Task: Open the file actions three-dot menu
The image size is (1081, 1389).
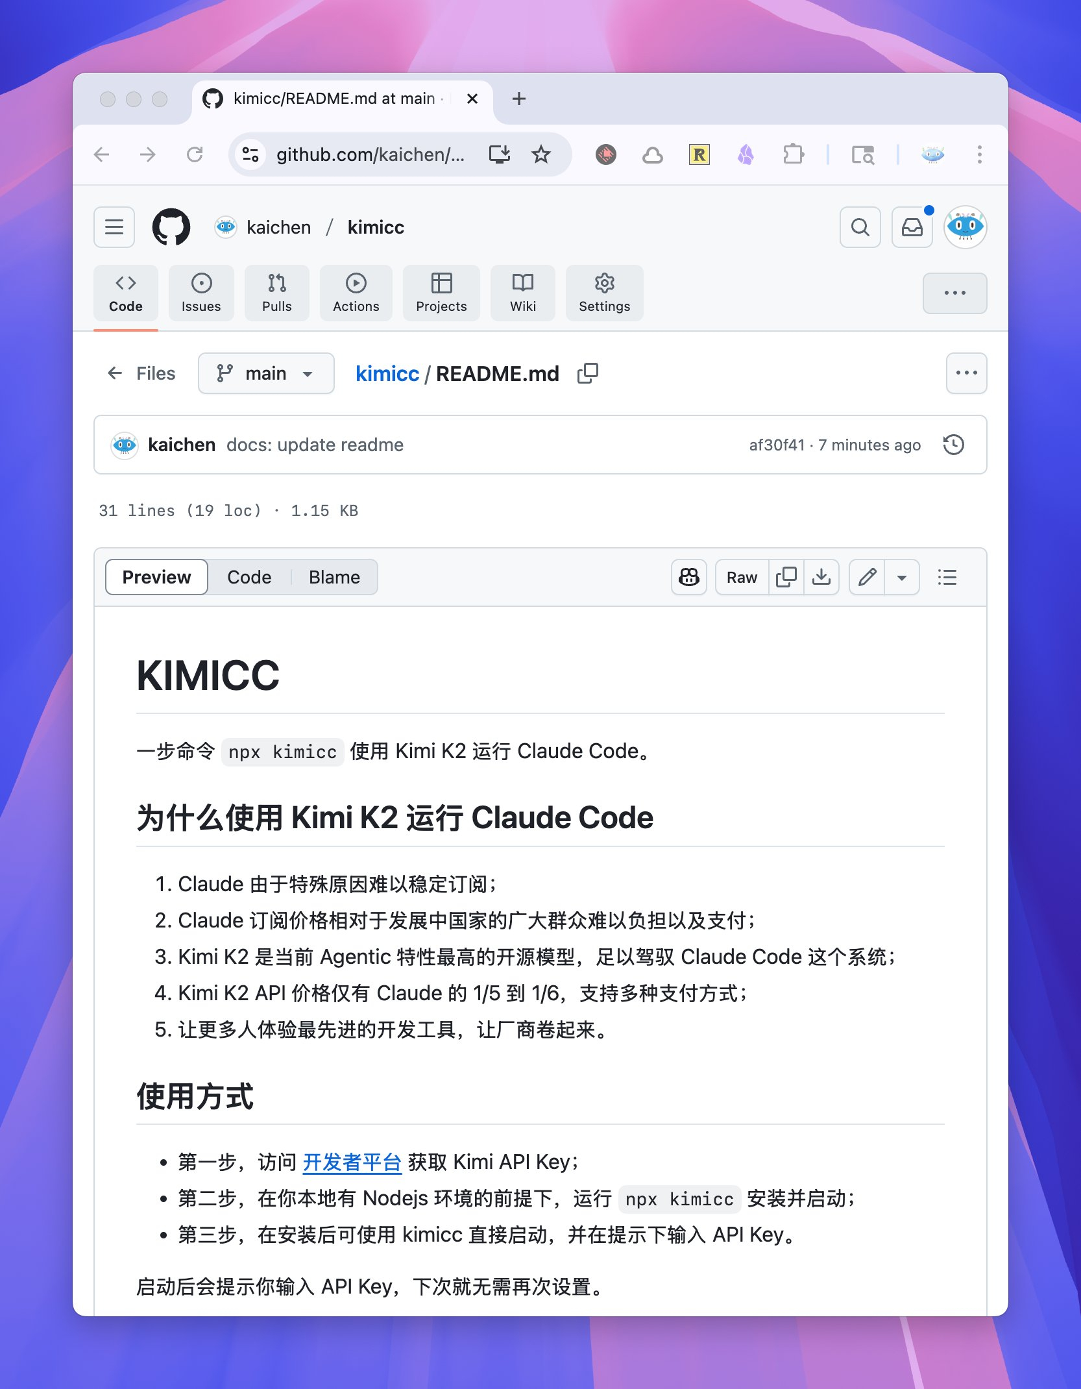Action: [967, 373]
